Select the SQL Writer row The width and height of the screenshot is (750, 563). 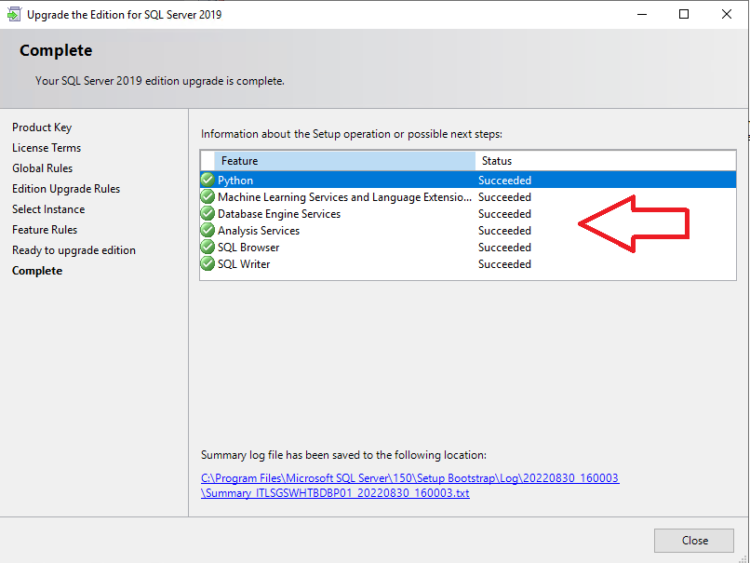468,264
